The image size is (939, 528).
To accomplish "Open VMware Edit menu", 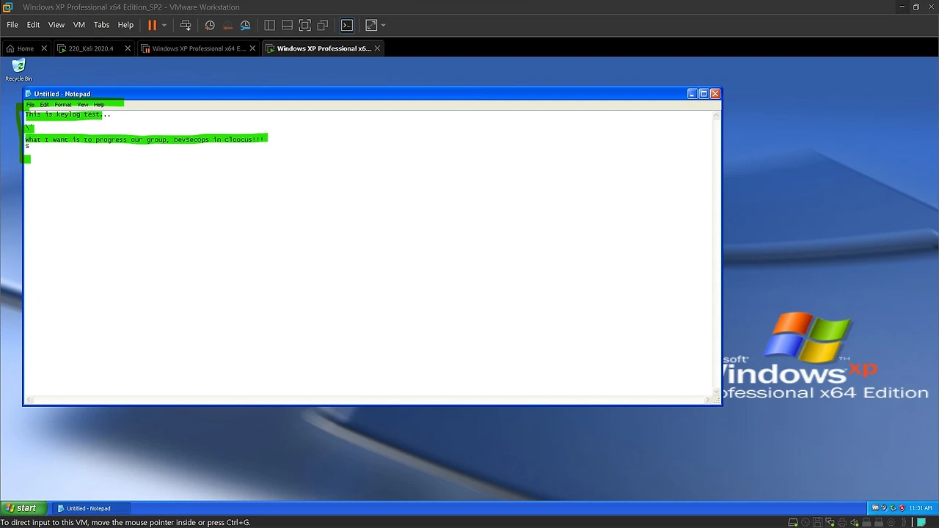I will pyautogui.click(x=33, y=25).
